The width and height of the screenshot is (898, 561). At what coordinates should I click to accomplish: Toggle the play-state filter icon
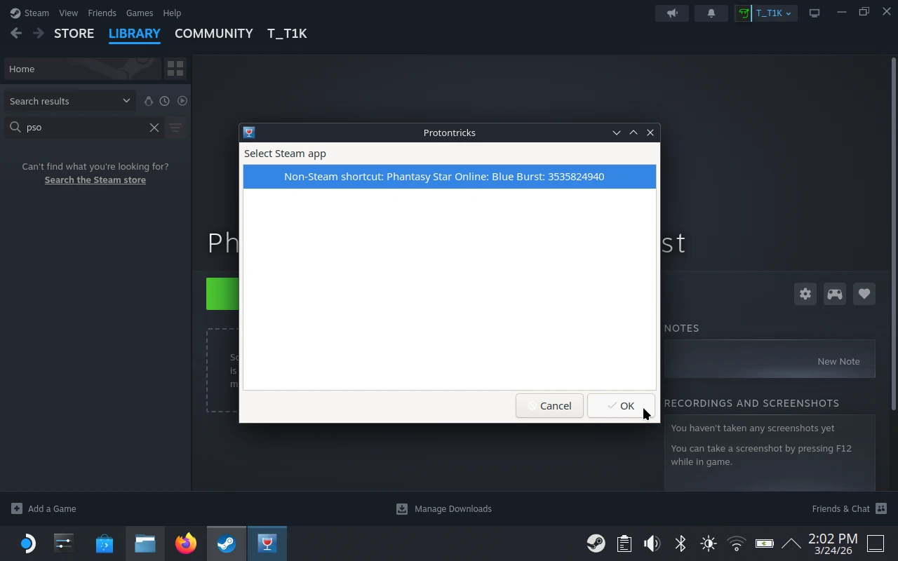tap(182, 100)
